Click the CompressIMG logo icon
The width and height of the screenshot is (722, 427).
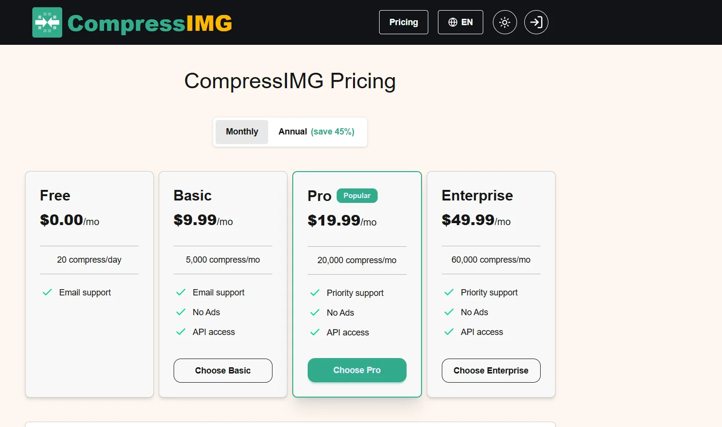click(x=47, y=23)
